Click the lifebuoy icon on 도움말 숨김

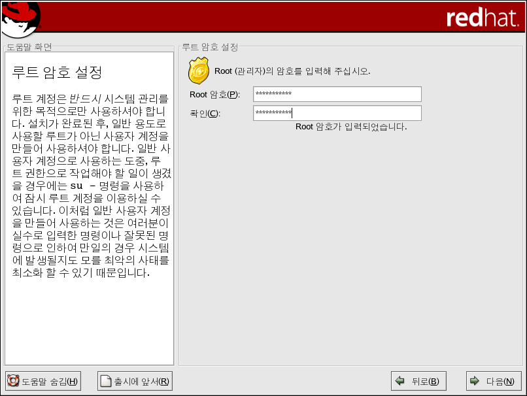(x=14, y=382)
